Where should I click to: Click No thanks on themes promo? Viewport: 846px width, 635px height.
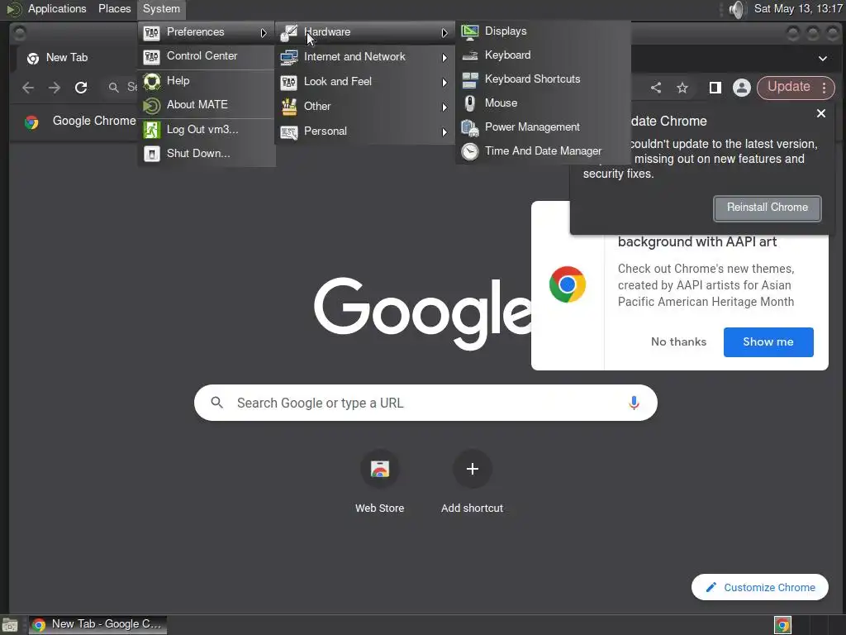(x=679, y=341)
